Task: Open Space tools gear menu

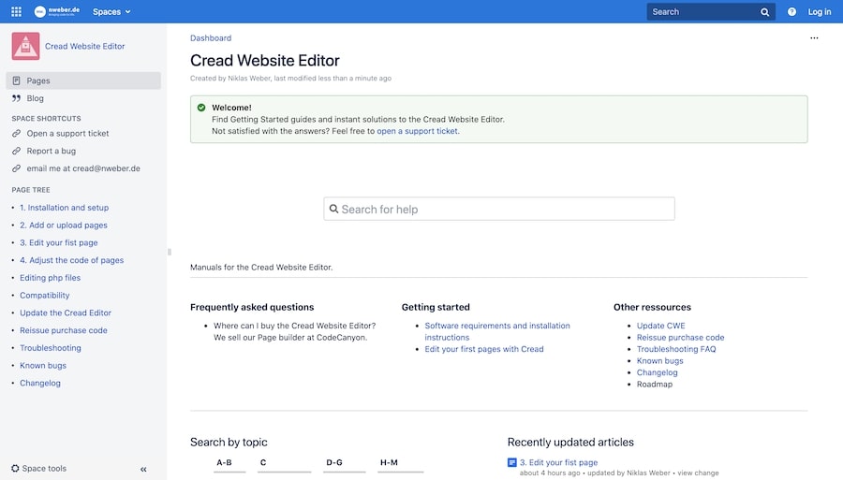Action: point(38,468)
